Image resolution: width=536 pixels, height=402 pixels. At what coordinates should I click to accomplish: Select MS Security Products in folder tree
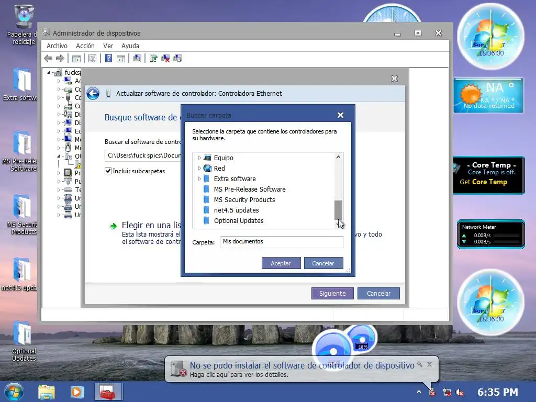tap(244, 199)
